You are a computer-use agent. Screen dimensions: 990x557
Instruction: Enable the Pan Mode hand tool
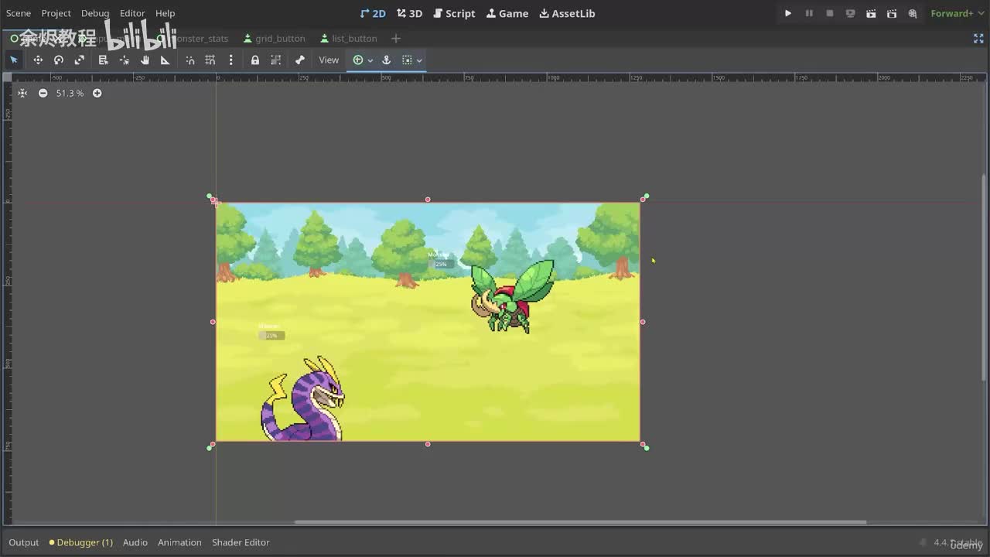(145, 60)
